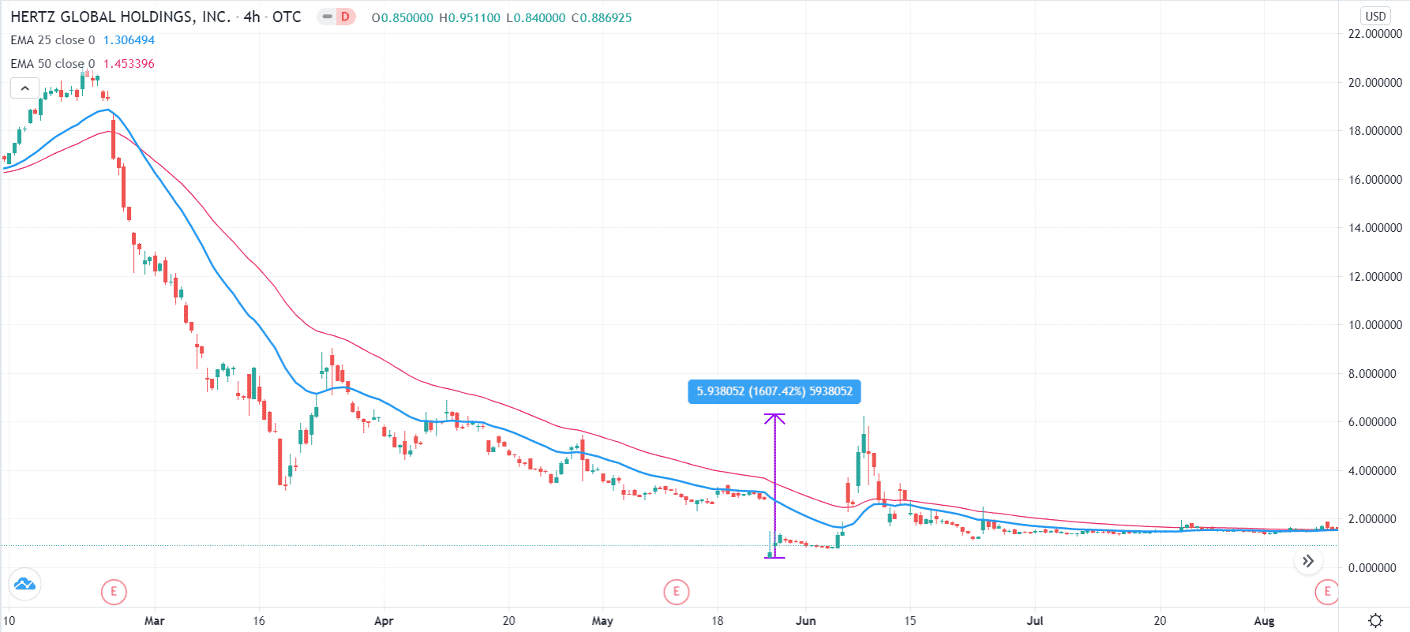This screenshot has height=632, width=1410.
Task: Click the May date label on time axis
Action: [x=602, y=621]
